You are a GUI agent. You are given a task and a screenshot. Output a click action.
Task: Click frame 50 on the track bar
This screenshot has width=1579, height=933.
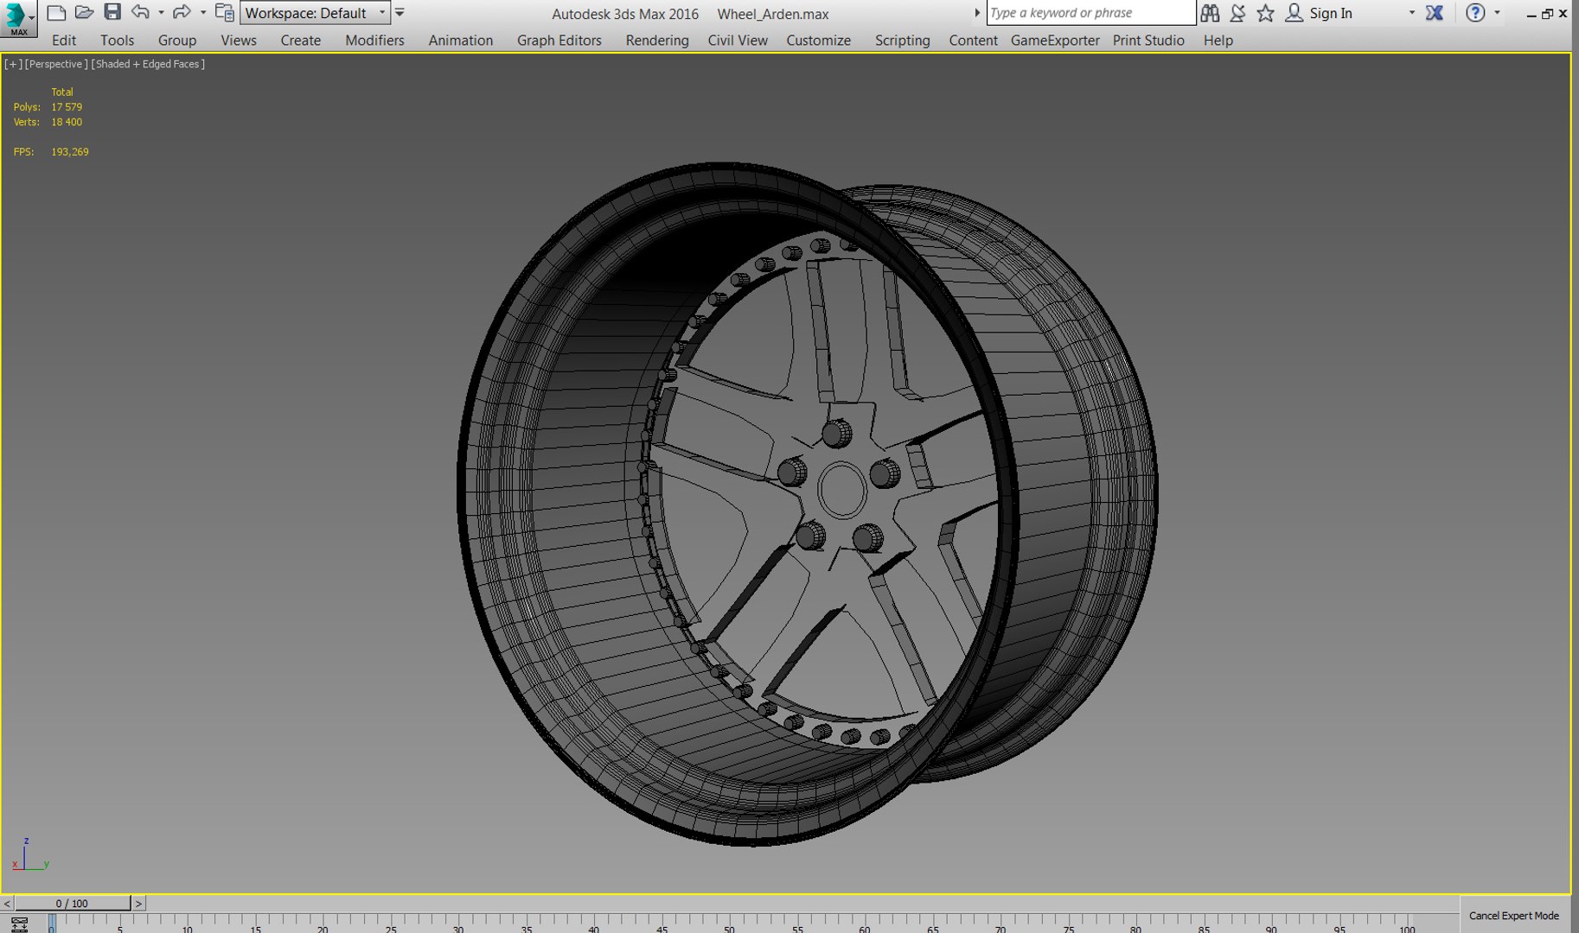click(x=729, y=924)
